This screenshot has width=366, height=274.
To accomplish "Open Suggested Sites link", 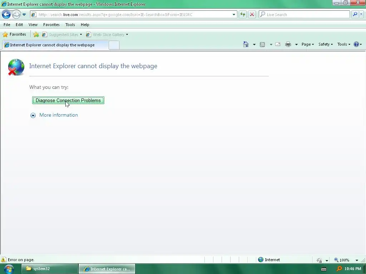I will point(60,35).
